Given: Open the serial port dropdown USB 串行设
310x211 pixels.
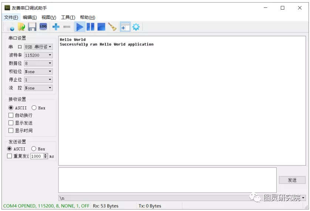Looking at the screenshot, I should 38,47.
